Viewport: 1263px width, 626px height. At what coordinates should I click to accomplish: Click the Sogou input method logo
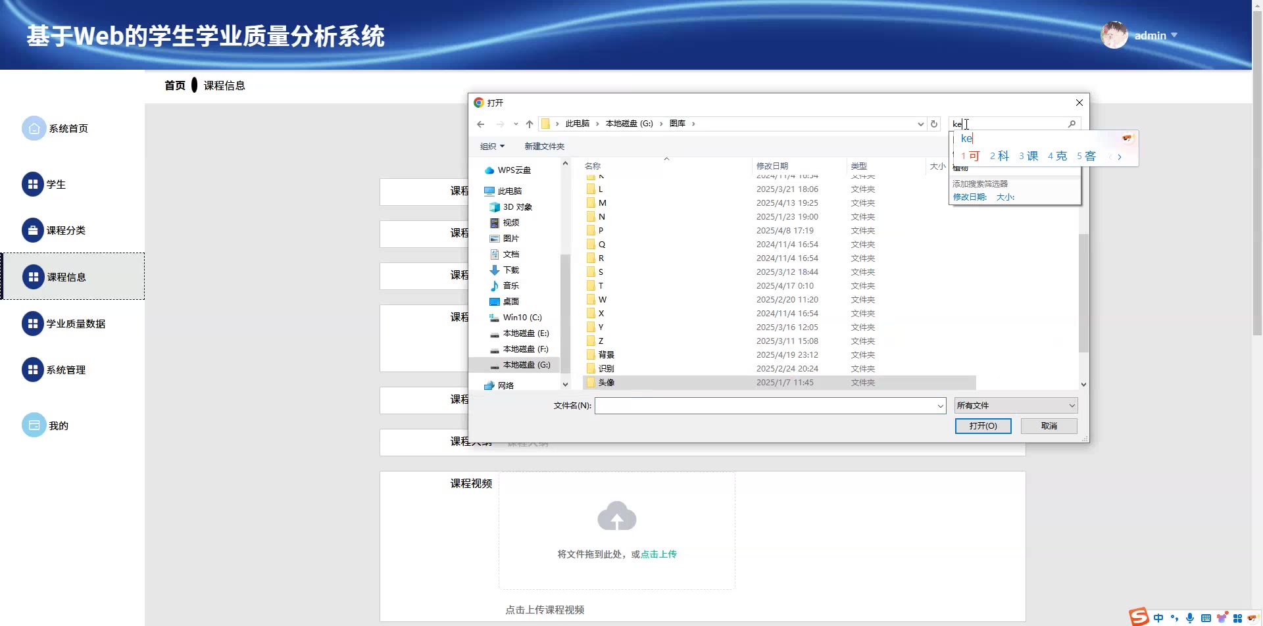(x=1139, y=617)
